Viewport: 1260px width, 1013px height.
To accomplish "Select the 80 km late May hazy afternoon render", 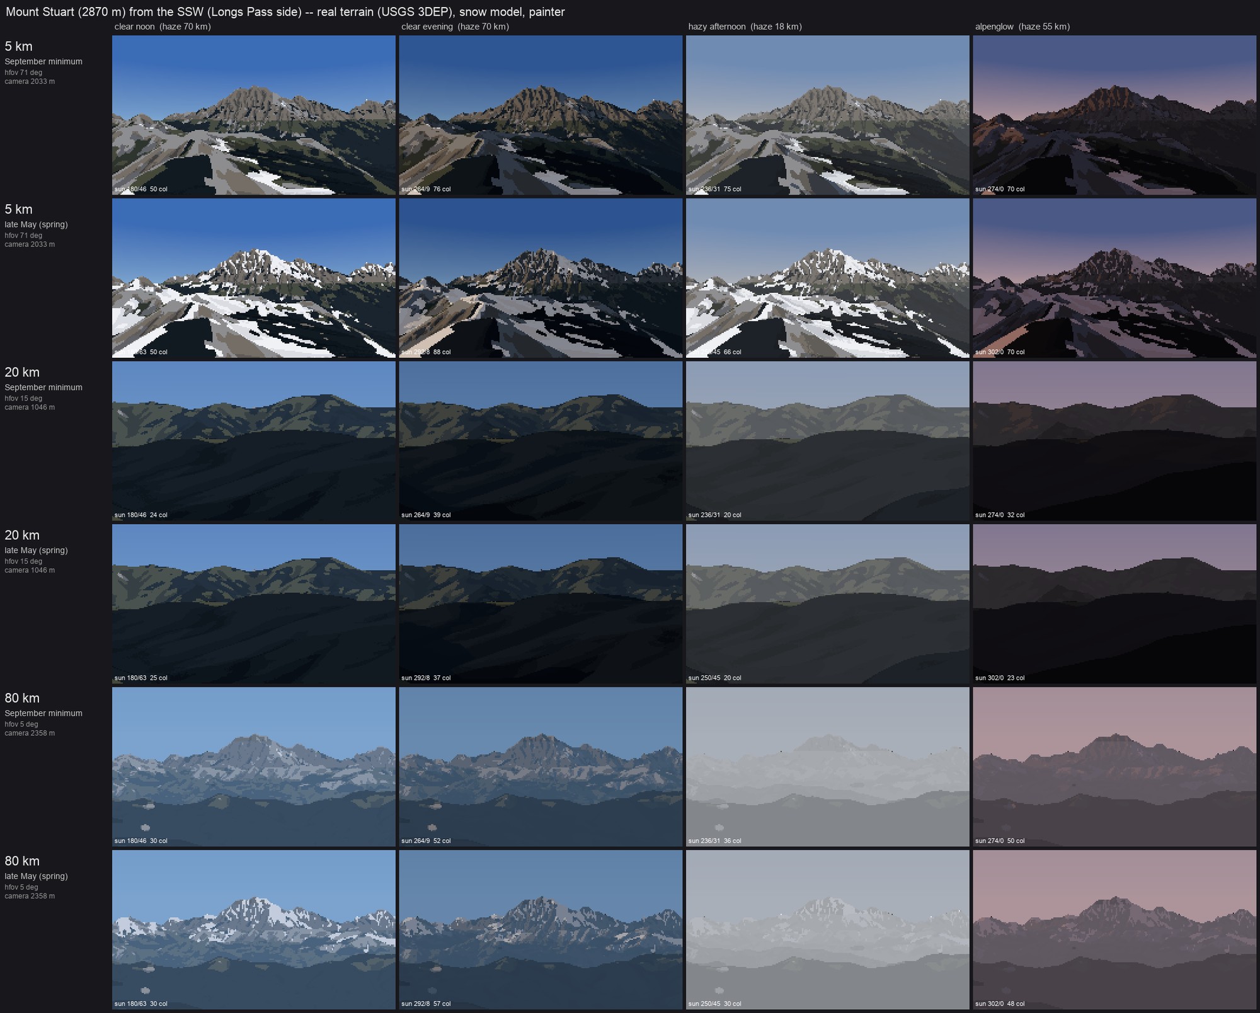I will click(x=828, y=930).
